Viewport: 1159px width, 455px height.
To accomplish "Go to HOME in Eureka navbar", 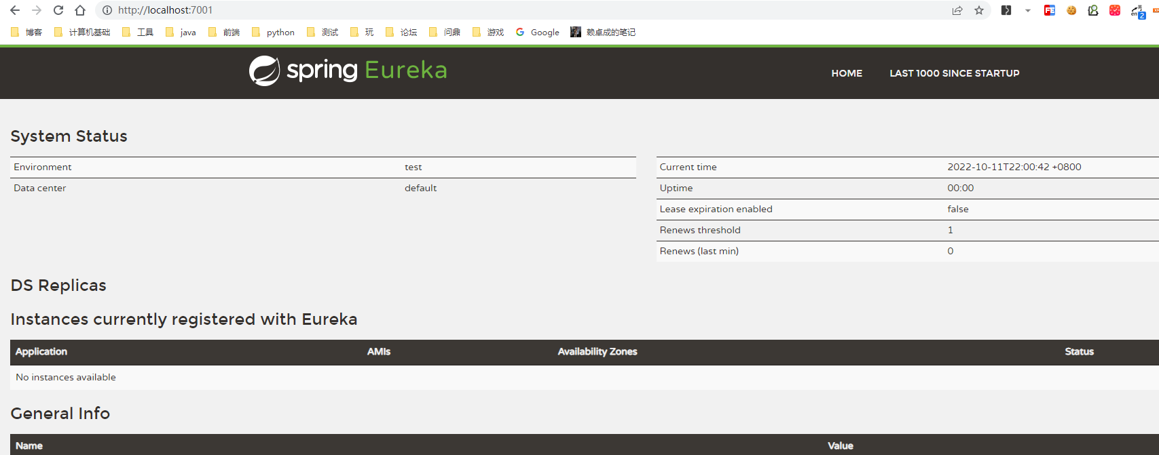I will (x=847, y=73).
